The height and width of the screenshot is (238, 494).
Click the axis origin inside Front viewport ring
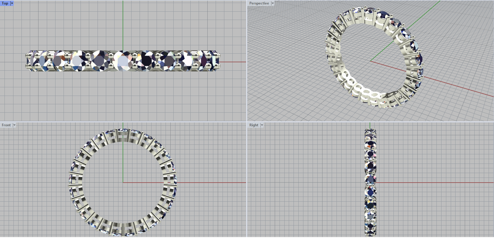(x=123, y=183)
